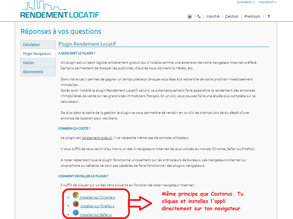
Task: Click Installer sur Chrome link
Action: pos(97,197)
